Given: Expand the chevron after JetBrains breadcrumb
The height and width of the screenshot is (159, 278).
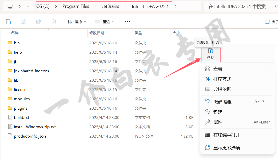Looking at the screenshot, I should [125, 6].
